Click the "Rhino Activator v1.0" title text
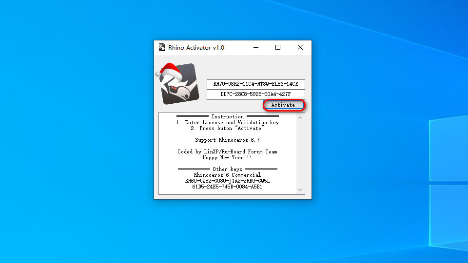Screen dimensions: 468x263 tap(196, 48)
